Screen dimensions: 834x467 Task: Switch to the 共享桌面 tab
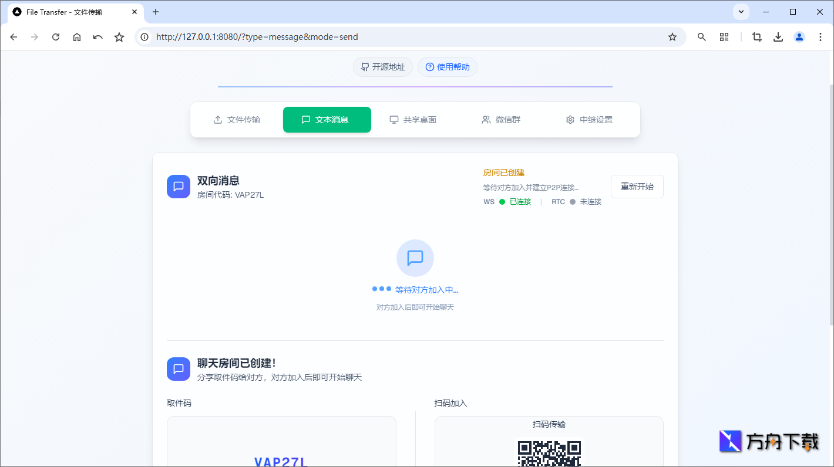413,119
